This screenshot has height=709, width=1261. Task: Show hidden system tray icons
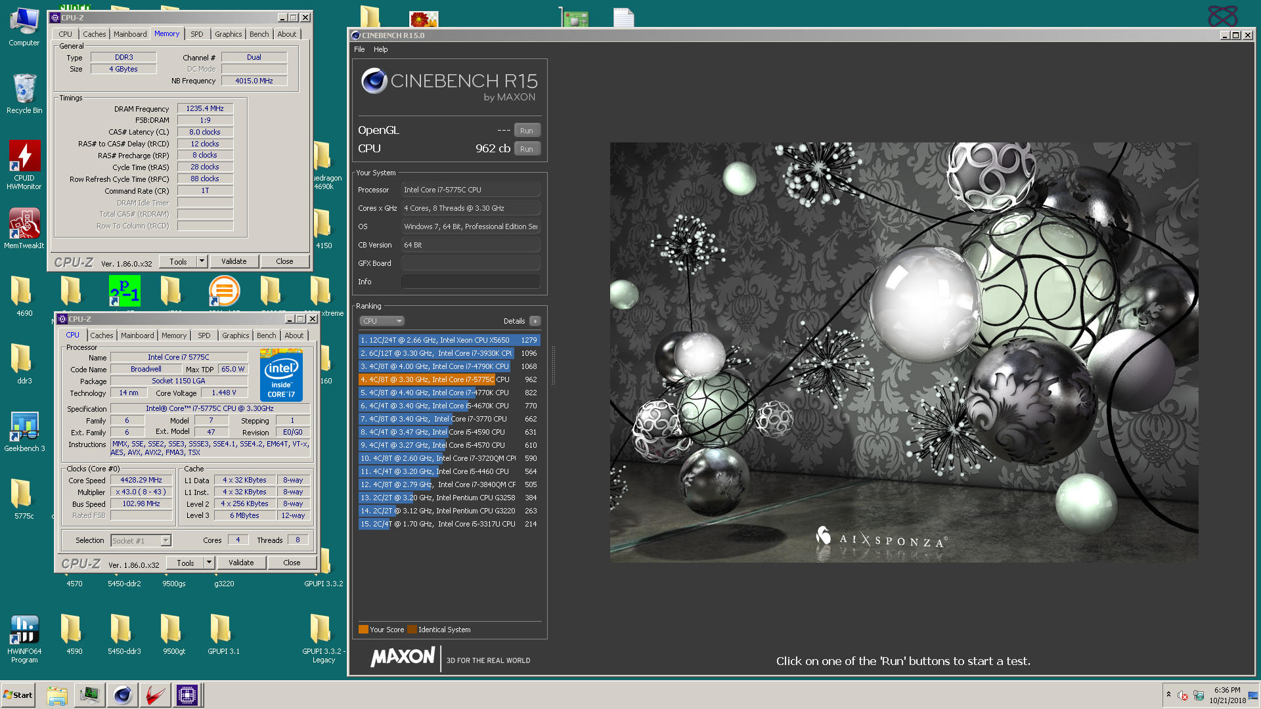pyautogui.click(x=1168, y=695)
